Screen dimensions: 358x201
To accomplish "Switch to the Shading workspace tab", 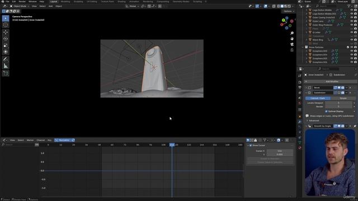I will coord(121,2).
